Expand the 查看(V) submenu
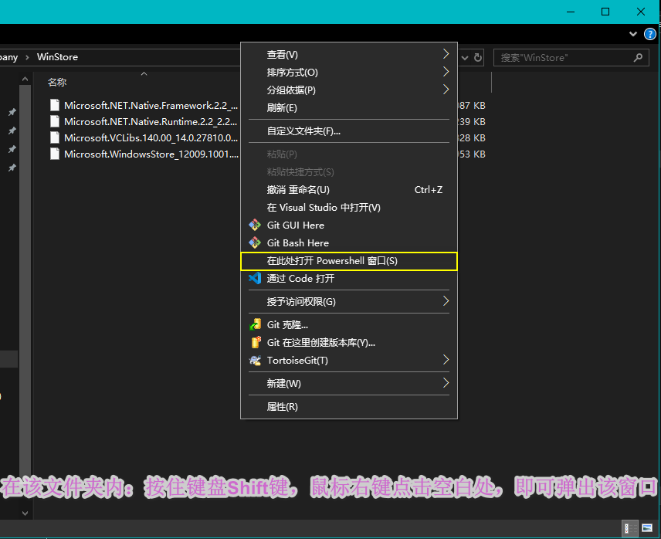Image resolution: width=661 pixels, height=539 pixels. pos(446,54)
